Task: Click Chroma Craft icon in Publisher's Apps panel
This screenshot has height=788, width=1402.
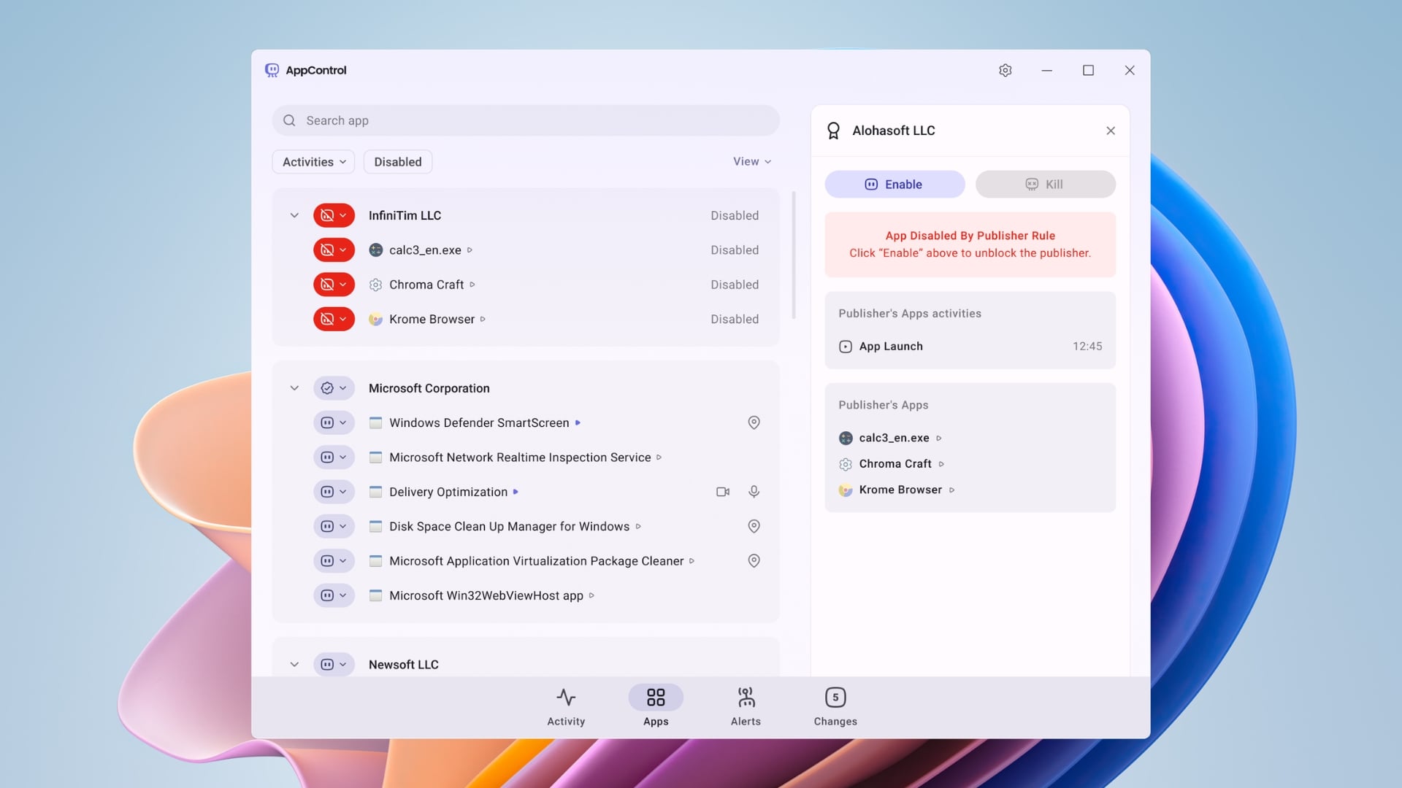Action: 846,464
